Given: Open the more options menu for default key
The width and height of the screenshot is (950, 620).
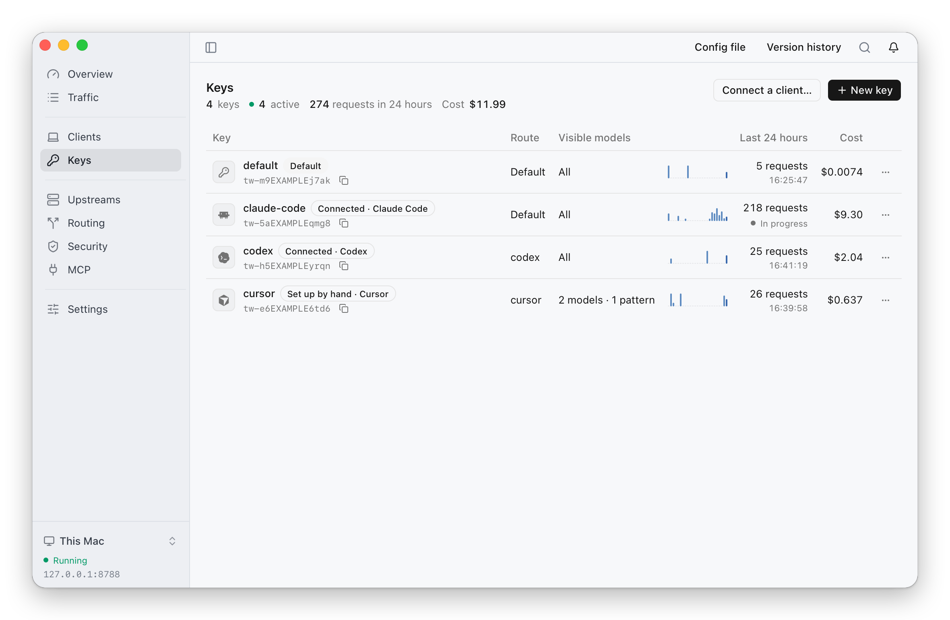Looking at the screenshot, I should (x=886, y=172).
